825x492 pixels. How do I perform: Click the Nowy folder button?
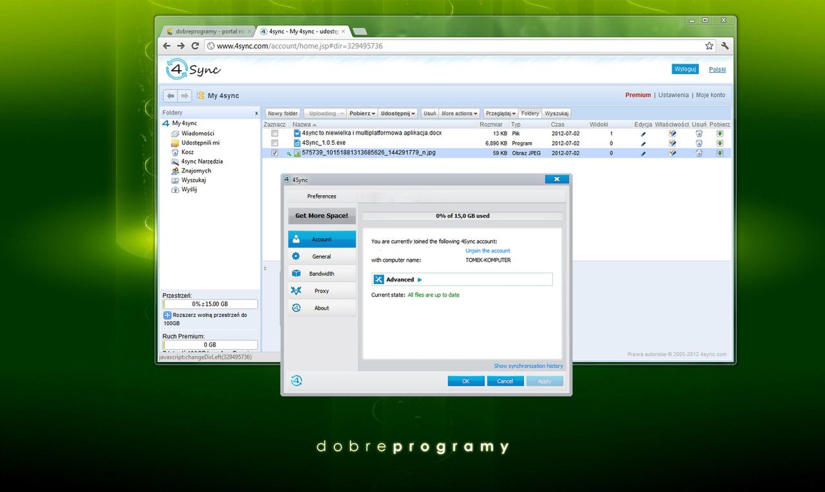(x=282, y=113)
